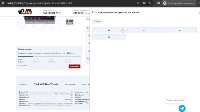This screenshot has height=112, width=200.
Task: Select the A4 model button
Action: (x=179, y=30)
